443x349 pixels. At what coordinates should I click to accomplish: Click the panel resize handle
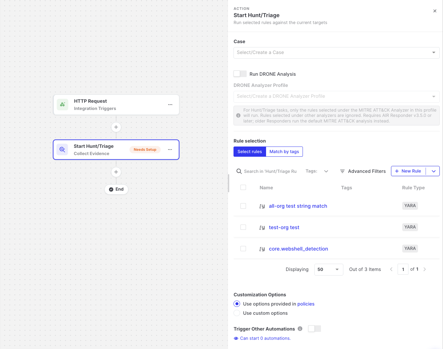(x=229, y=183)
